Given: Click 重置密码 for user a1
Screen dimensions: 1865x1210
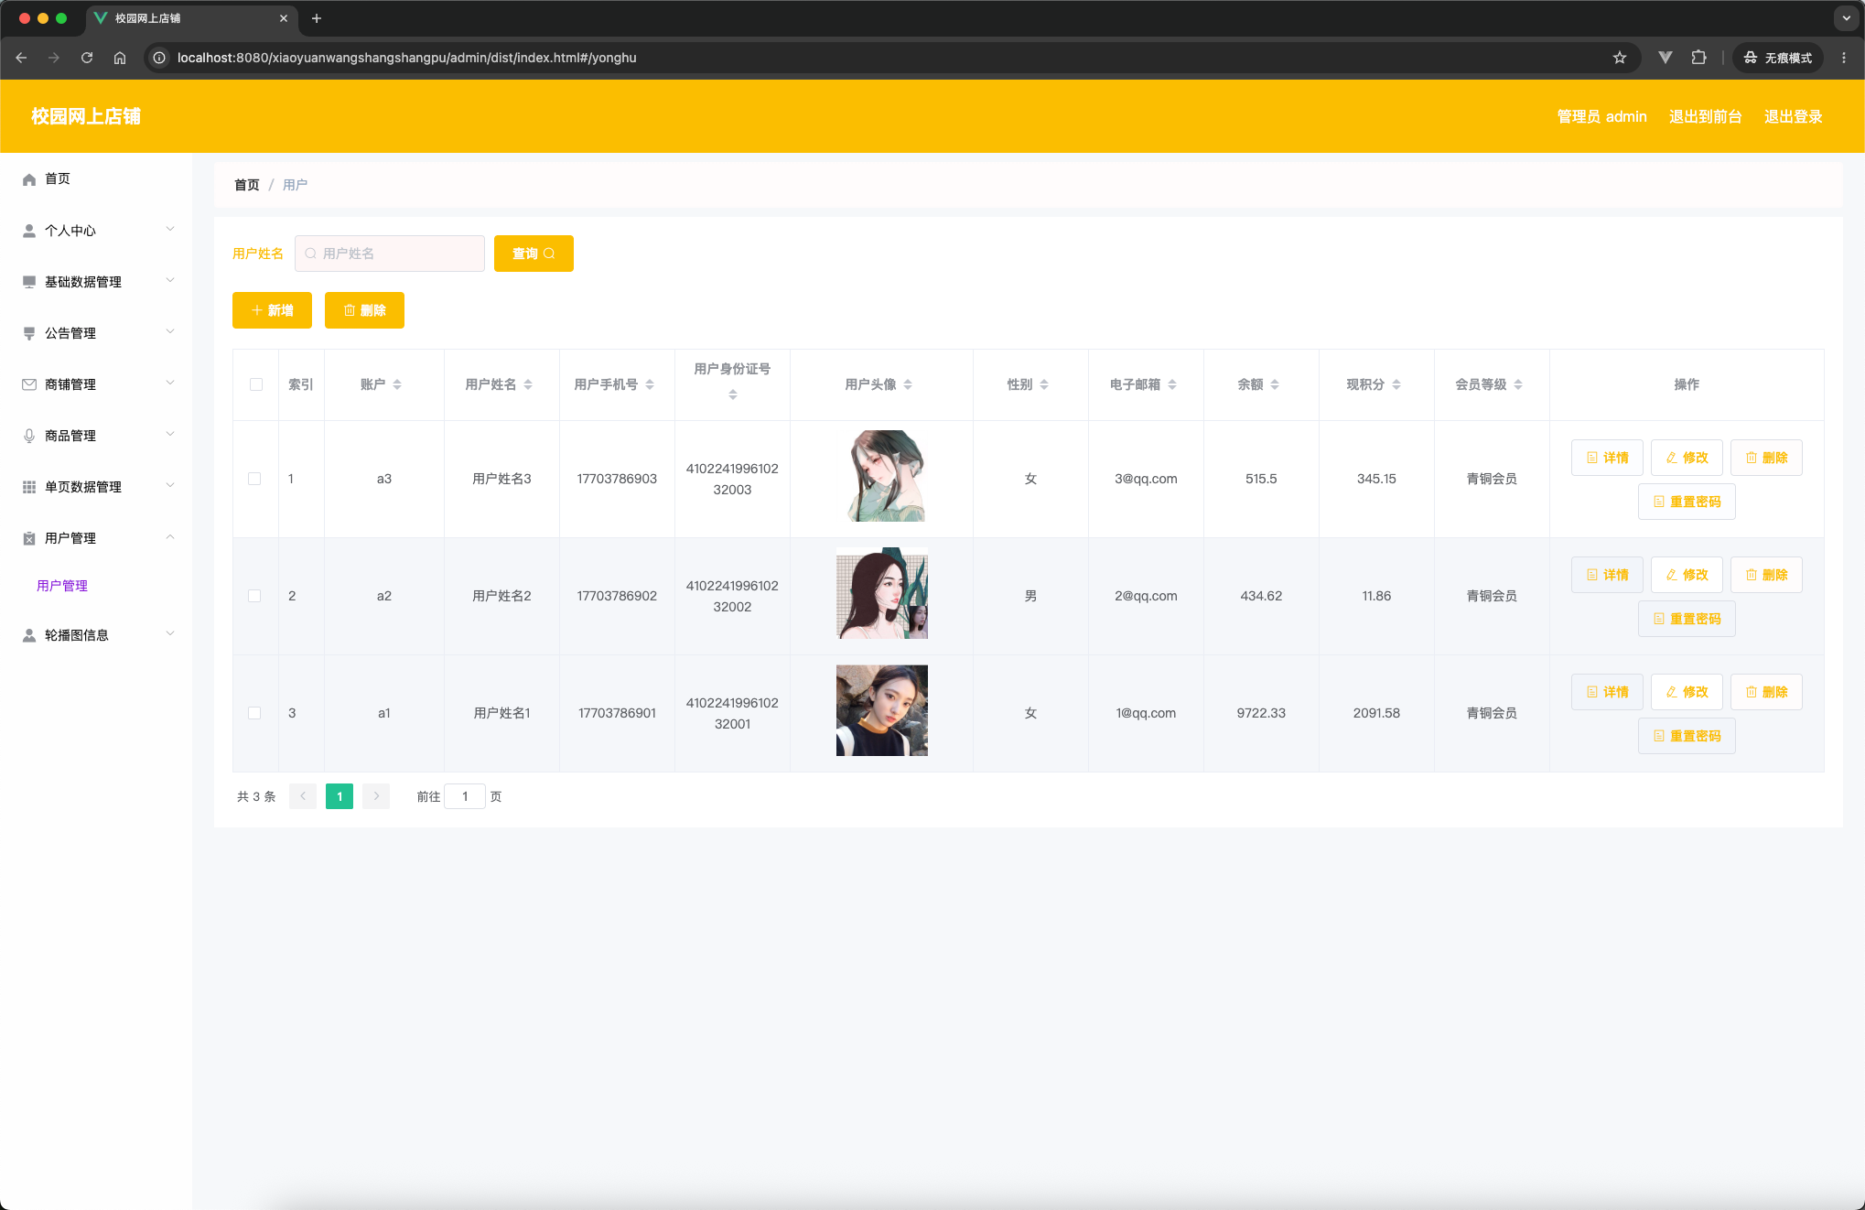Looking at the screenshot, I should pos(1687,736).
